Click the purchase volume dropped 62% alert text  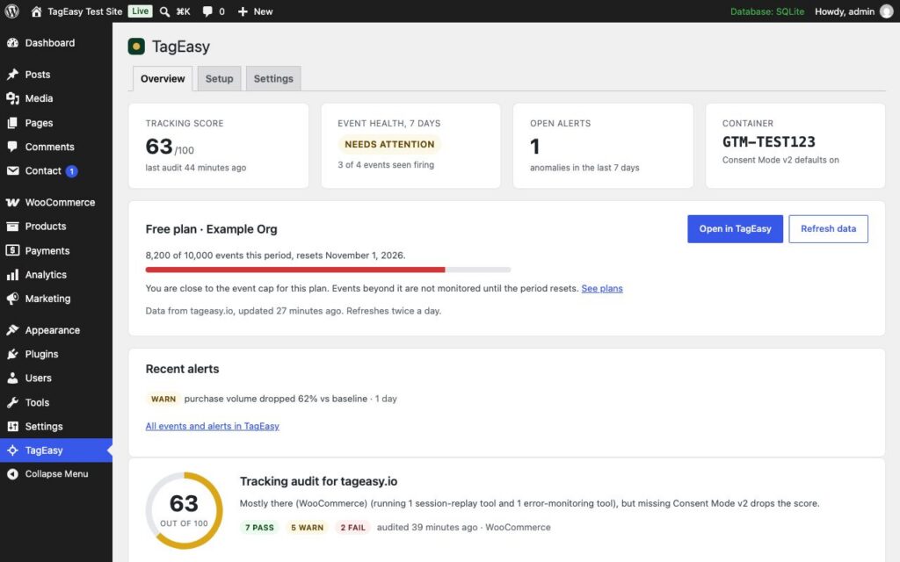click(275, 399)
